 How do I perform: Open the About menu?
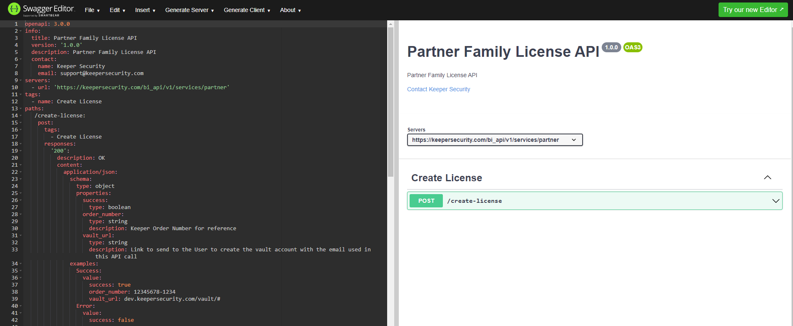tap(290, 10)
